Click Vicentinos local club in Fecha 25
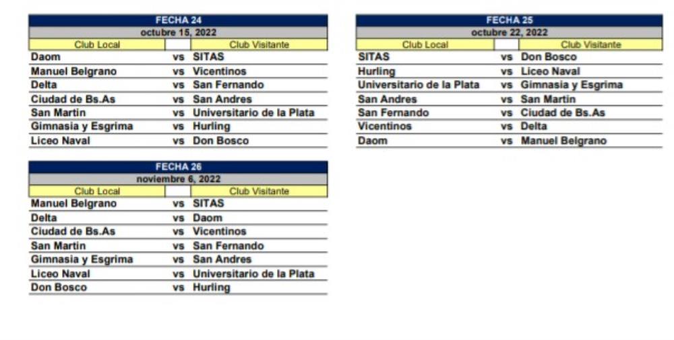This screenshot has height=340, width=674. point(385,127)
